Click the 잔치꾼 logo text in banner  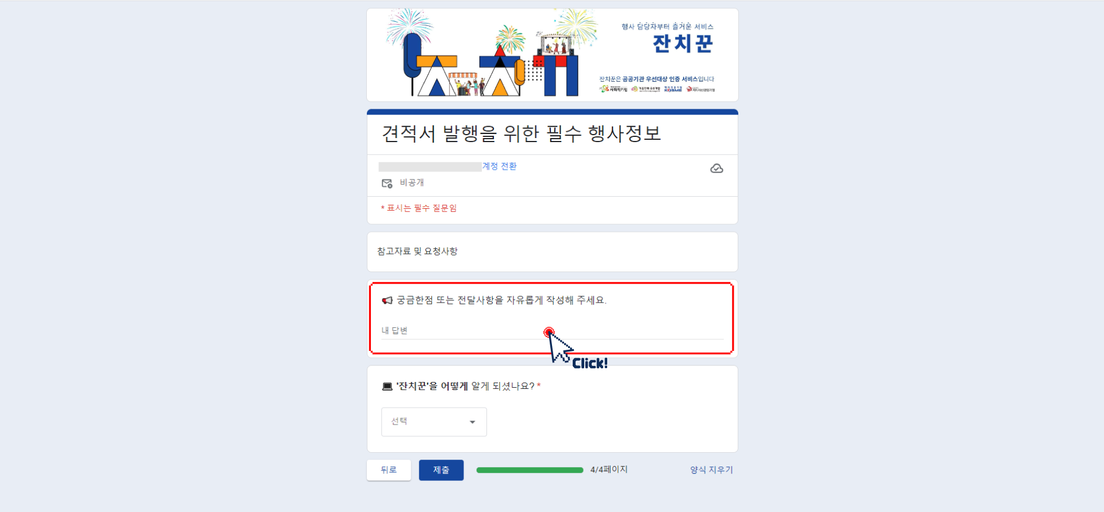[683, 44]
